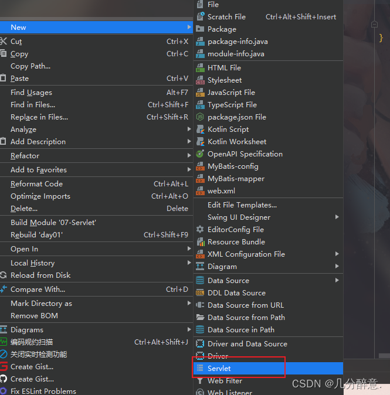Choose Replace in Files... entry
This screenshot has width=390, height=395.
click(x=96, y=117)
